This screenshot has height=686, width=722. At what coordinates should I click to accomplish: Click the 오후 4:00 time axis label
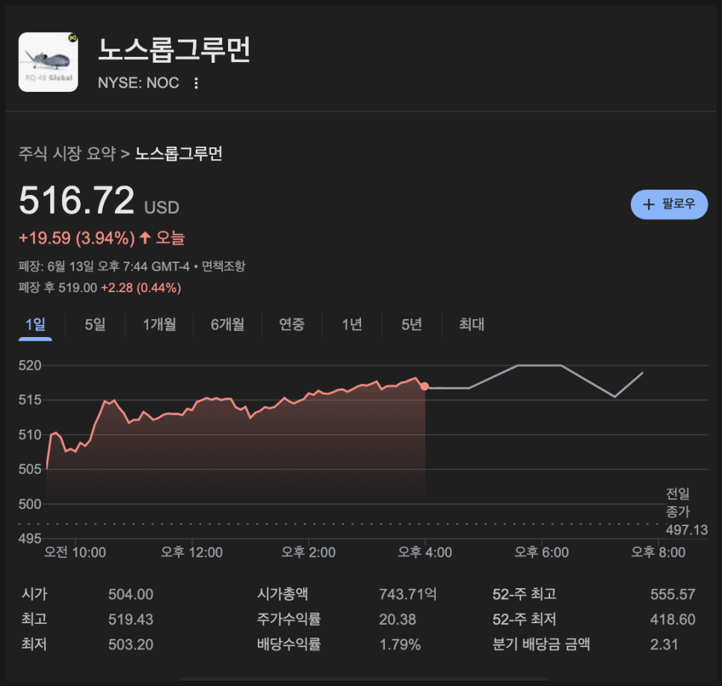[x=425, y=552]
